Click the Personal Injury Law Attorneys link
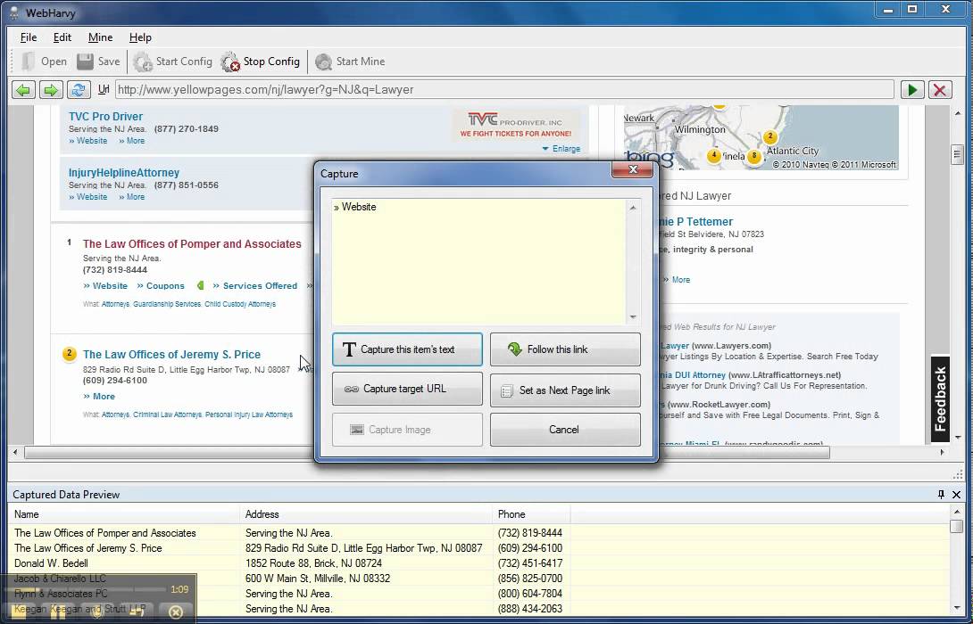The height and width of the screenshot is (624, 973). tap(249, 415)
